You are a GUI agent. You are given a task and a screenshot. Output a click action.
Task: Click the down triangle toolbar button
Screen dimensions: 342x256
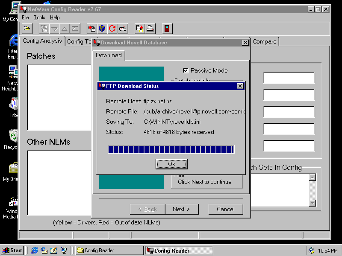pyautogui.click(x=54, y=29)
